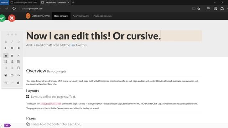Click the address bar URL field
The height and width of the screenshot is (128, 228).
point(105,9)
